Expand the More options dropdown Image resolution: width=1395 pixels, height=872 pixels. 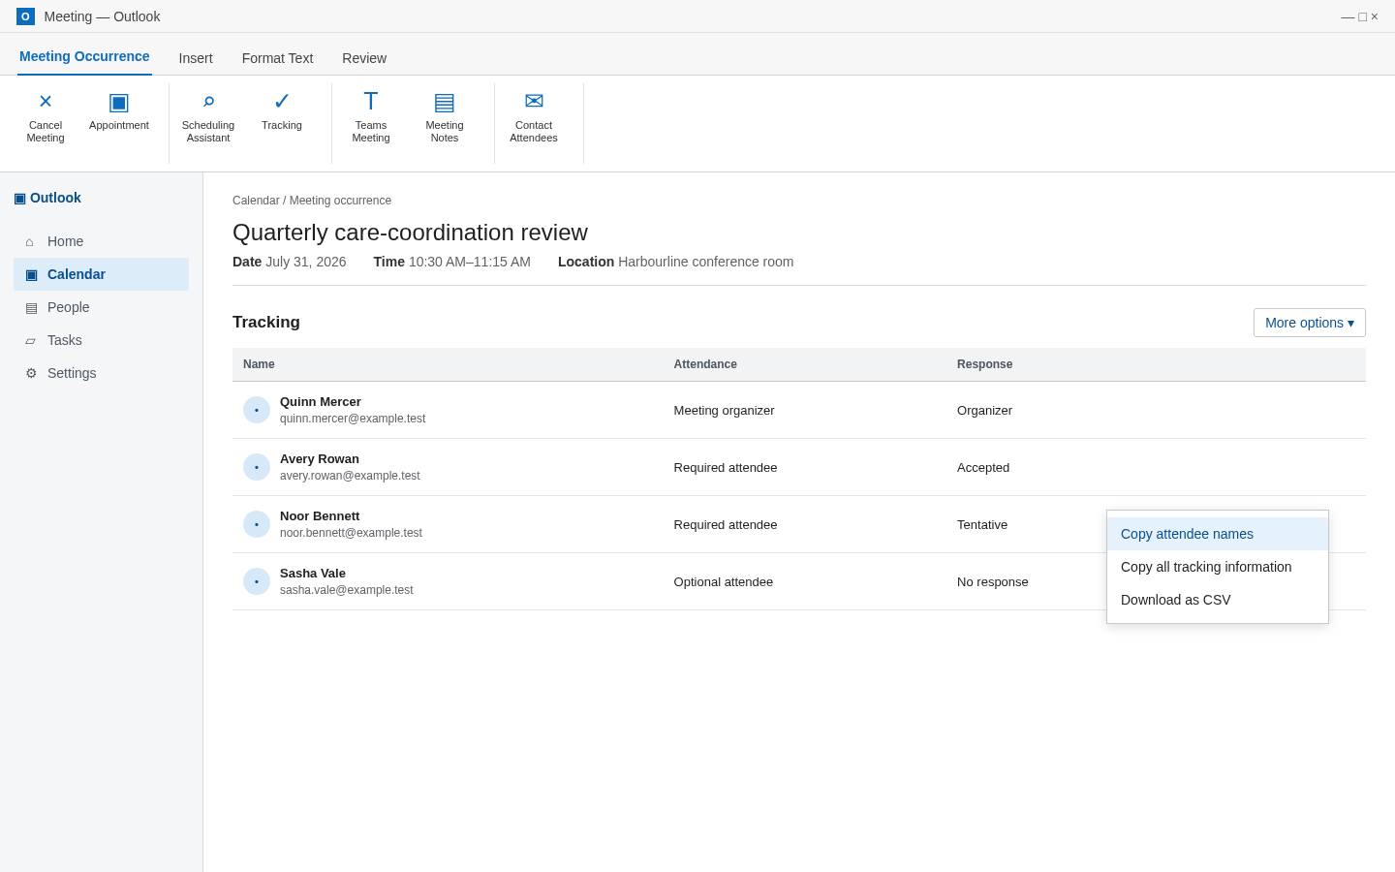pyautogui.click(x=1310, y=323)
